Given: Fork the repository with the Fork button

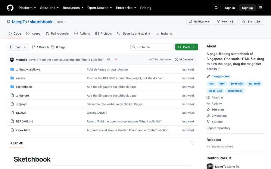Looking at the screenshot, I should point(226,22).
